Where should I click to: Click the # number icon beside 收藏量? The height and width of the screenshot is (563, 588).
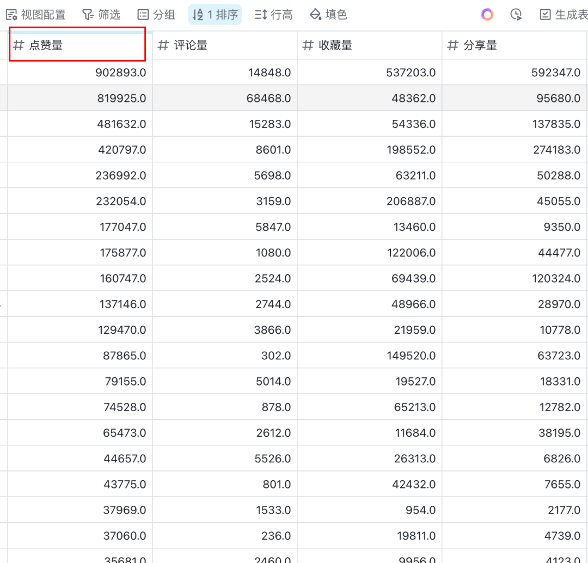(x=308, y=45)
